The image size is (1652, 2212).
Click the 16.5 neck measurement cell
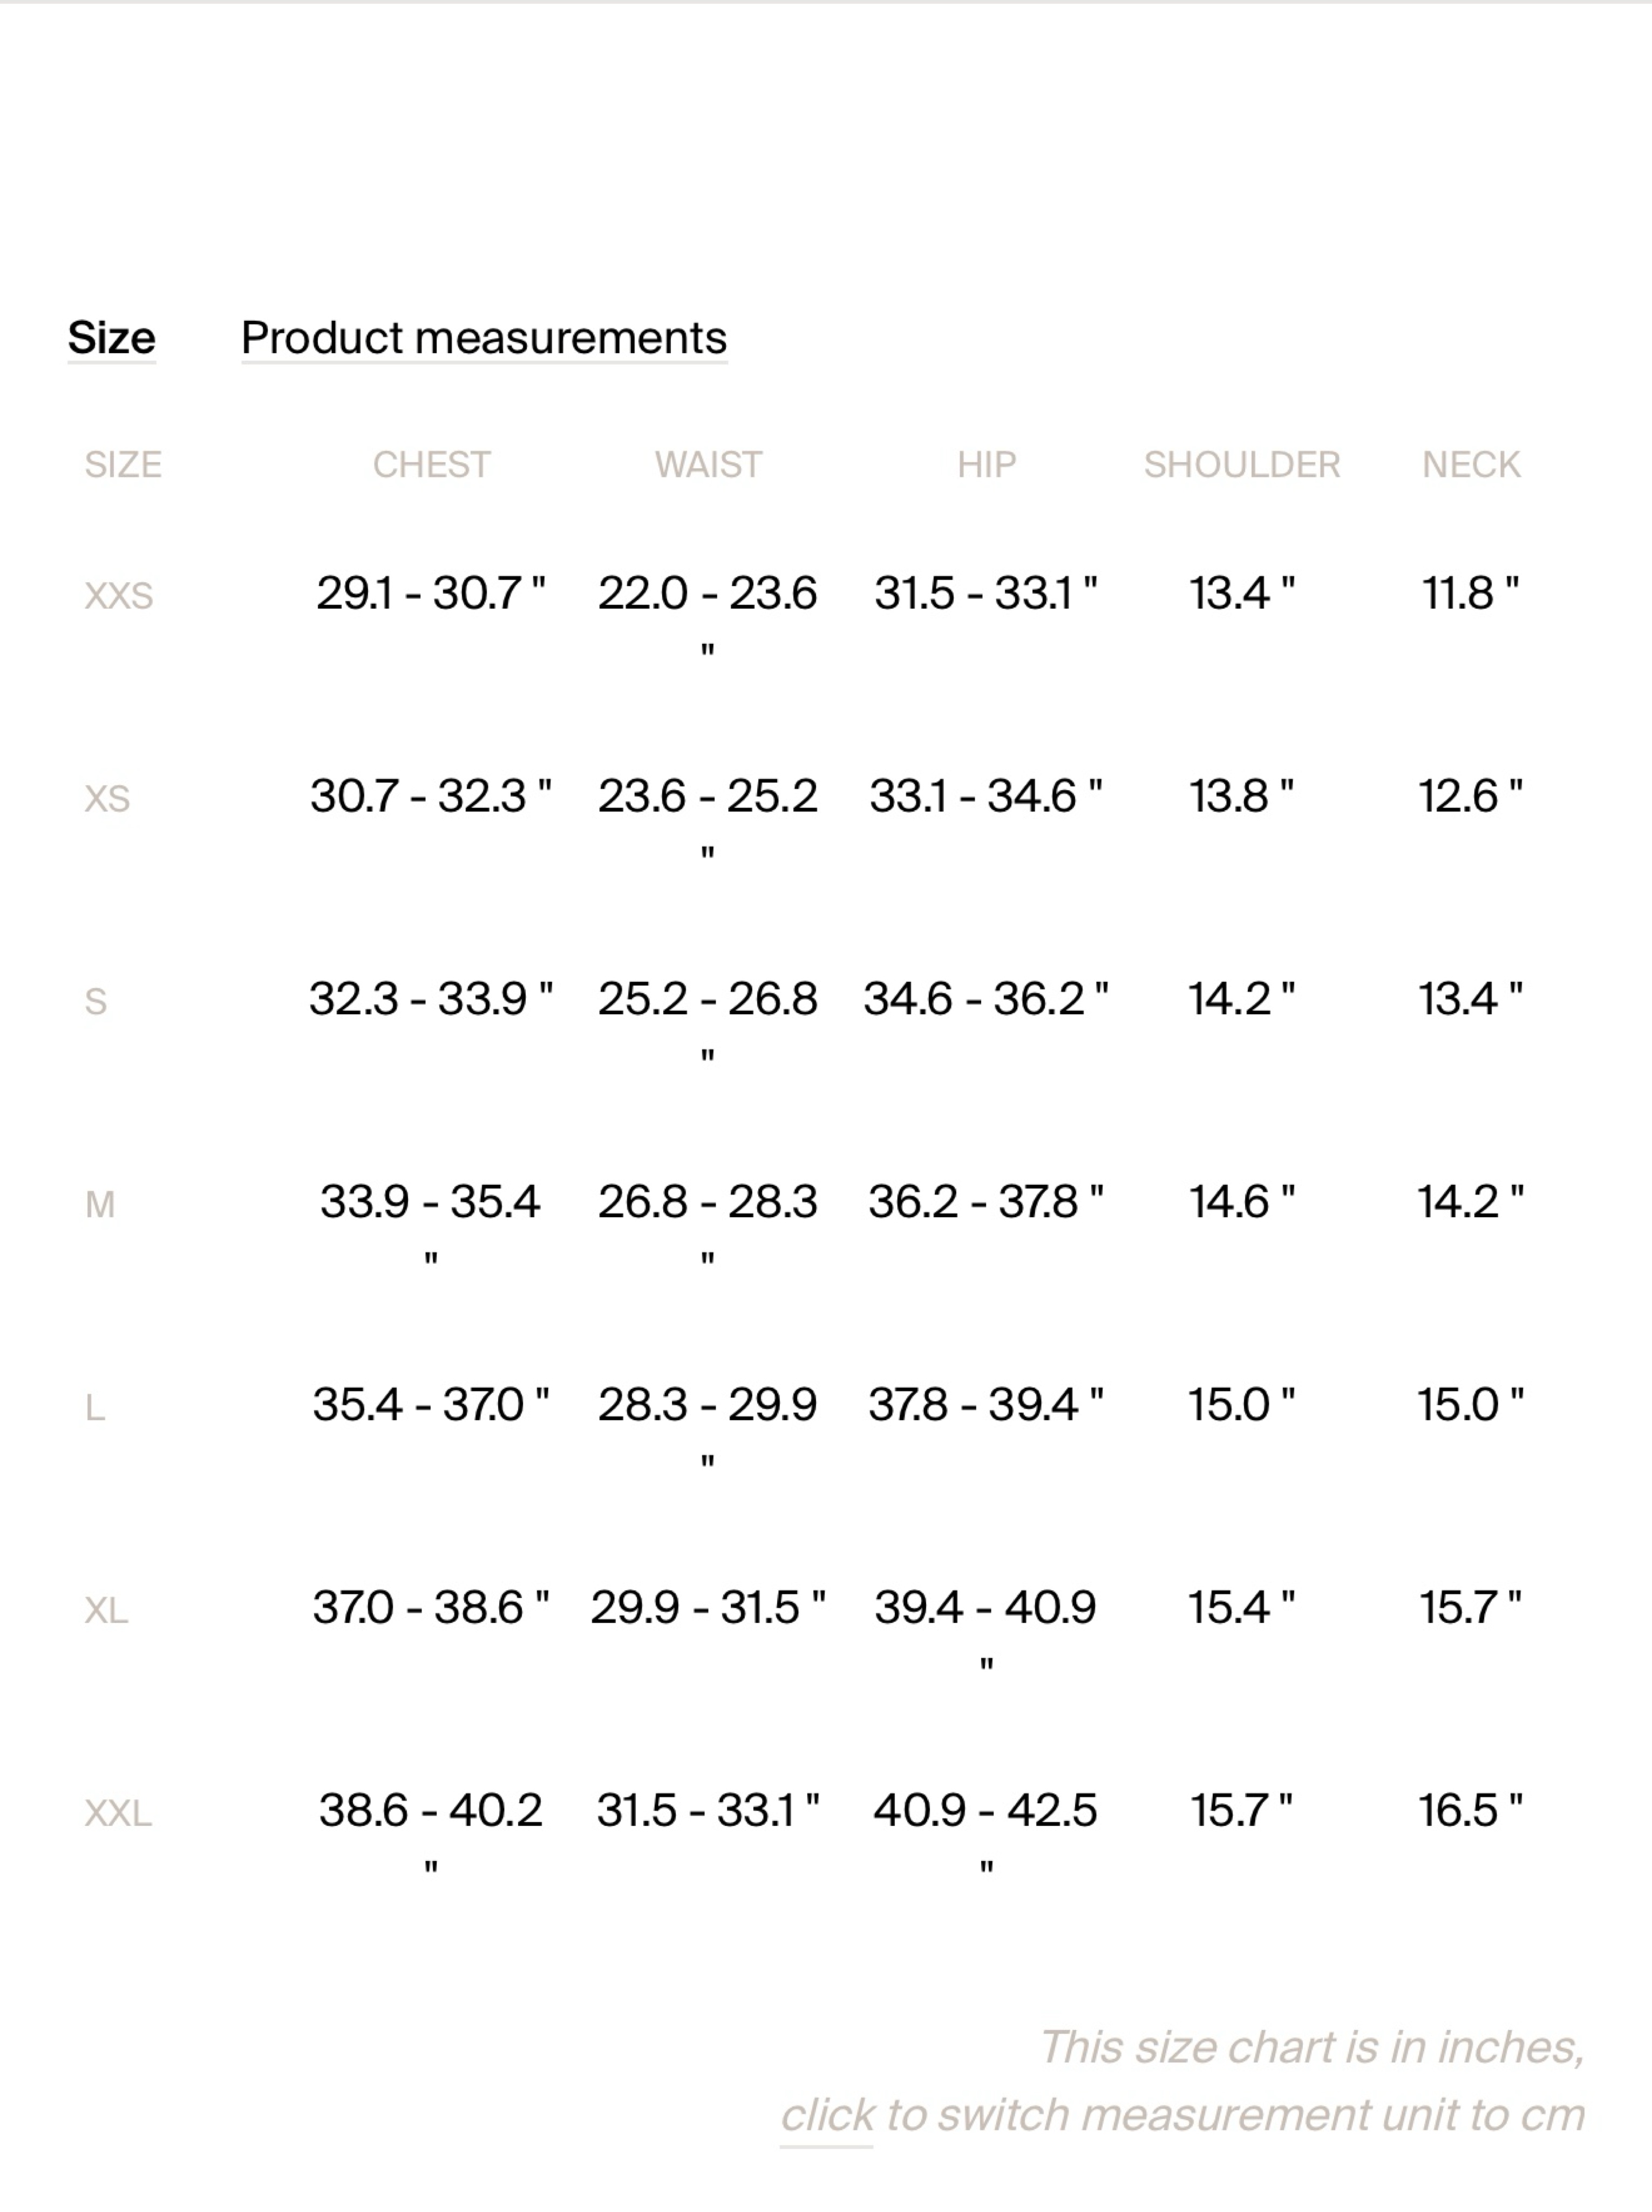[x=1471, y=1810]
